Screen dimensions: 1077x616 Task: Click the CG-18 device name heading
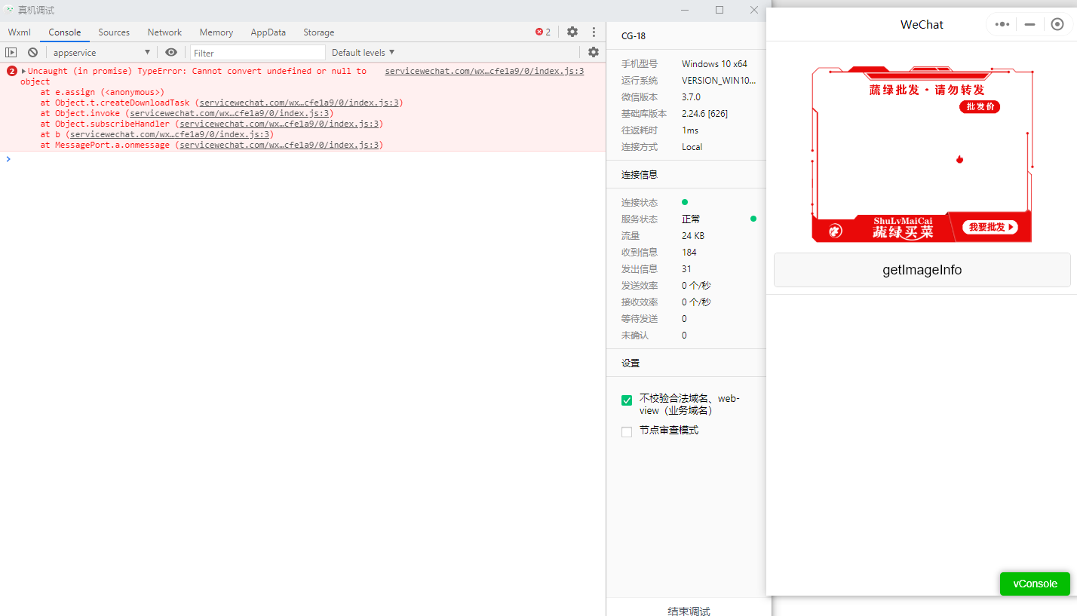pos(633,35)
